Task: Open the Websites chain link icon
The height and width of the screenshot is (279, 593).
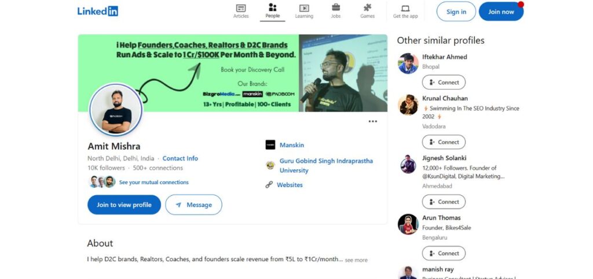Action: 269,185
